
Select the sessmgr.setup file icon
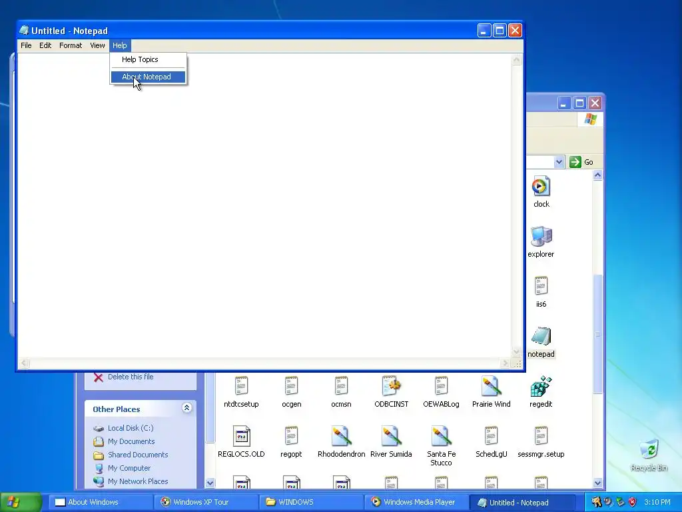(x=541, y=436)
